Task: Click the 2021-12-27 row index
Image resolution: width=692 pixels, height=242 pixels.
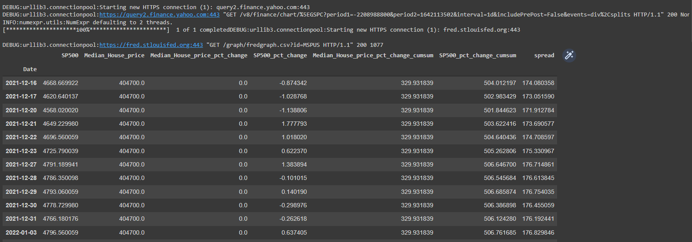Action: 21,164
